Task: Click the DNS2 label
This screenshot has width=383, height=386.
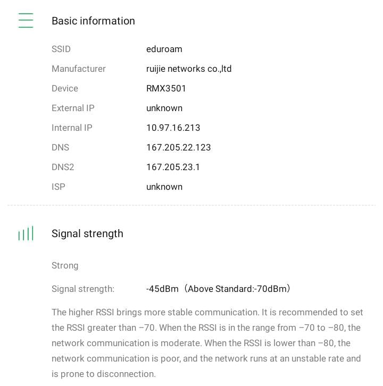Action: (x=63, y=167)
